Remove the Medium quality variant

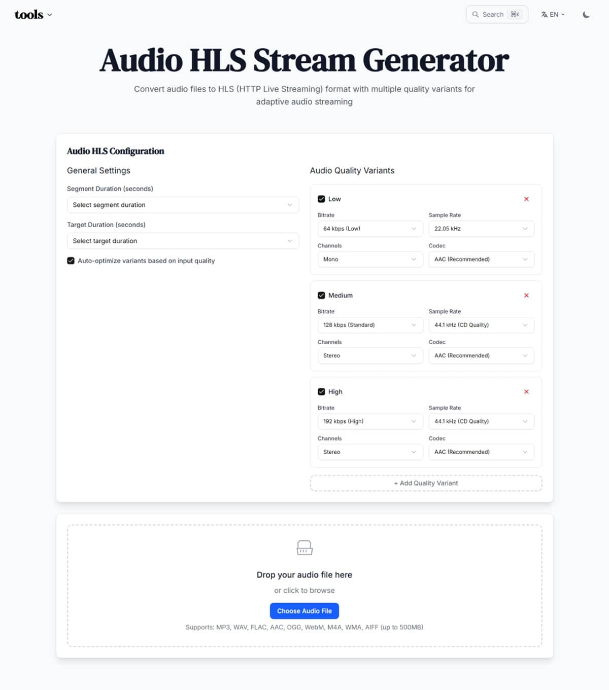click(526, 295)
